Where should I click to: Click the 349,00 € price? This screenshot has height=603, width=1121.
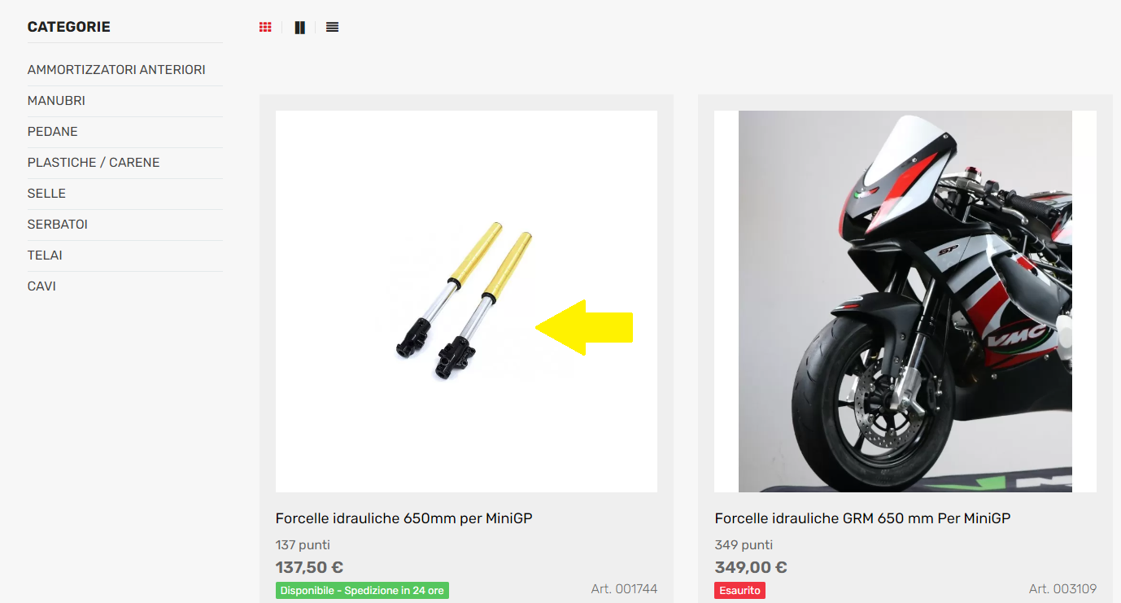[750, 567]
